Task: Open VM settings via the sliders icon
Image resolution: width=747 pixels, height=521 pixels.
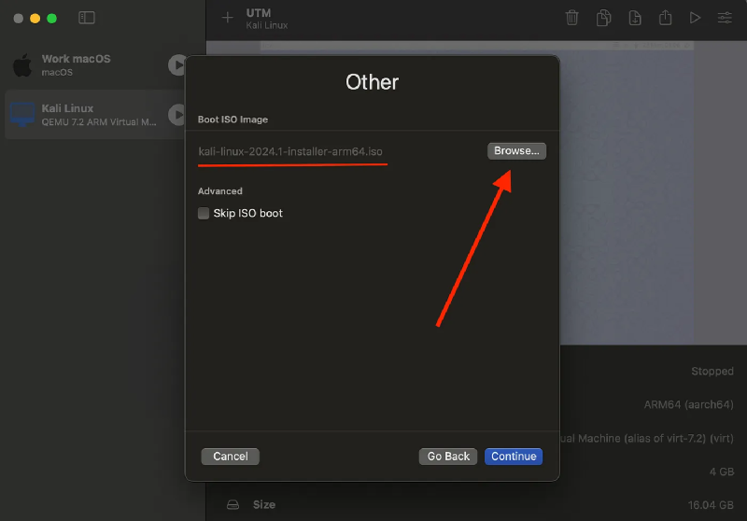Action: coord(725,18)
